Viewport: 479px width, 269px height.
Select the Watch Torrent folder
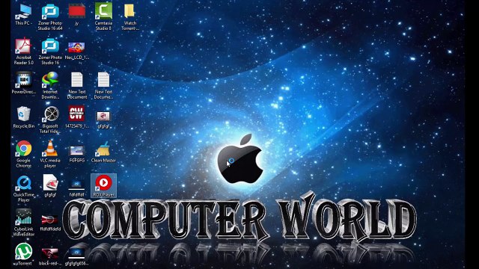point(129,17)
